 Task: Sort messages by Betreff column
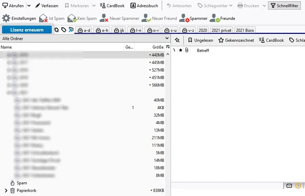tap(203, 51)
